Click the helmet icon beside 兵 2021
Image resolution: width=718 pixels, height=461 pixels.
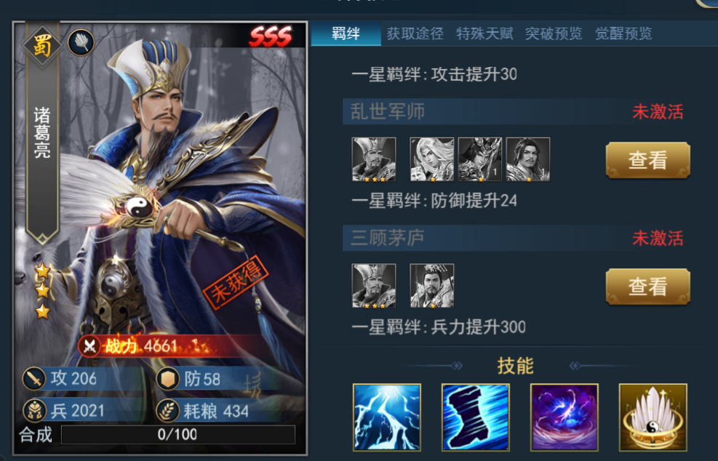point(34,411)
